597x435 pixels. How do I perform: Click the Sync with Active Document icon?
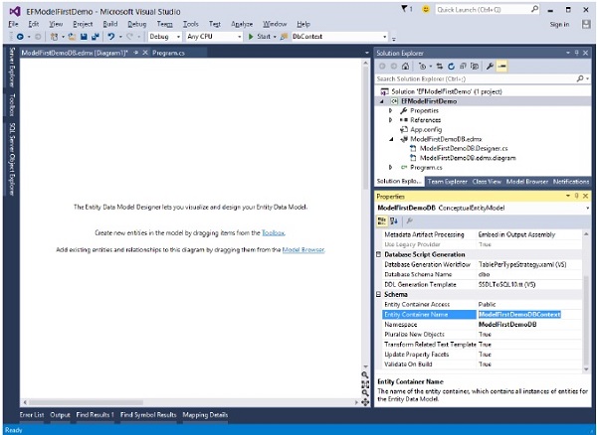pyautogui.click(x=440, y=67)
